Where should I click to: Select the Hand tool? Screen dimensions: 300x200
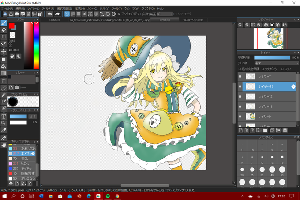coord(4,145)
